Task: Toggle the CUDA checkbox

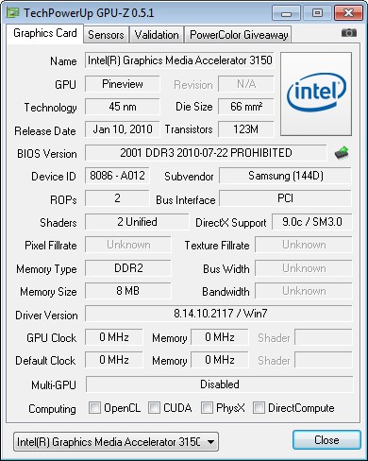Action: point(154,407)
